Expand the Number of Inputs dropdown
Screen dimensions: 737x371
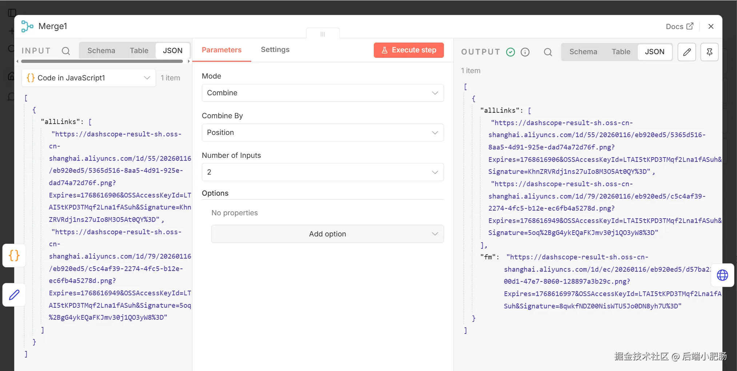coord(323,172)
